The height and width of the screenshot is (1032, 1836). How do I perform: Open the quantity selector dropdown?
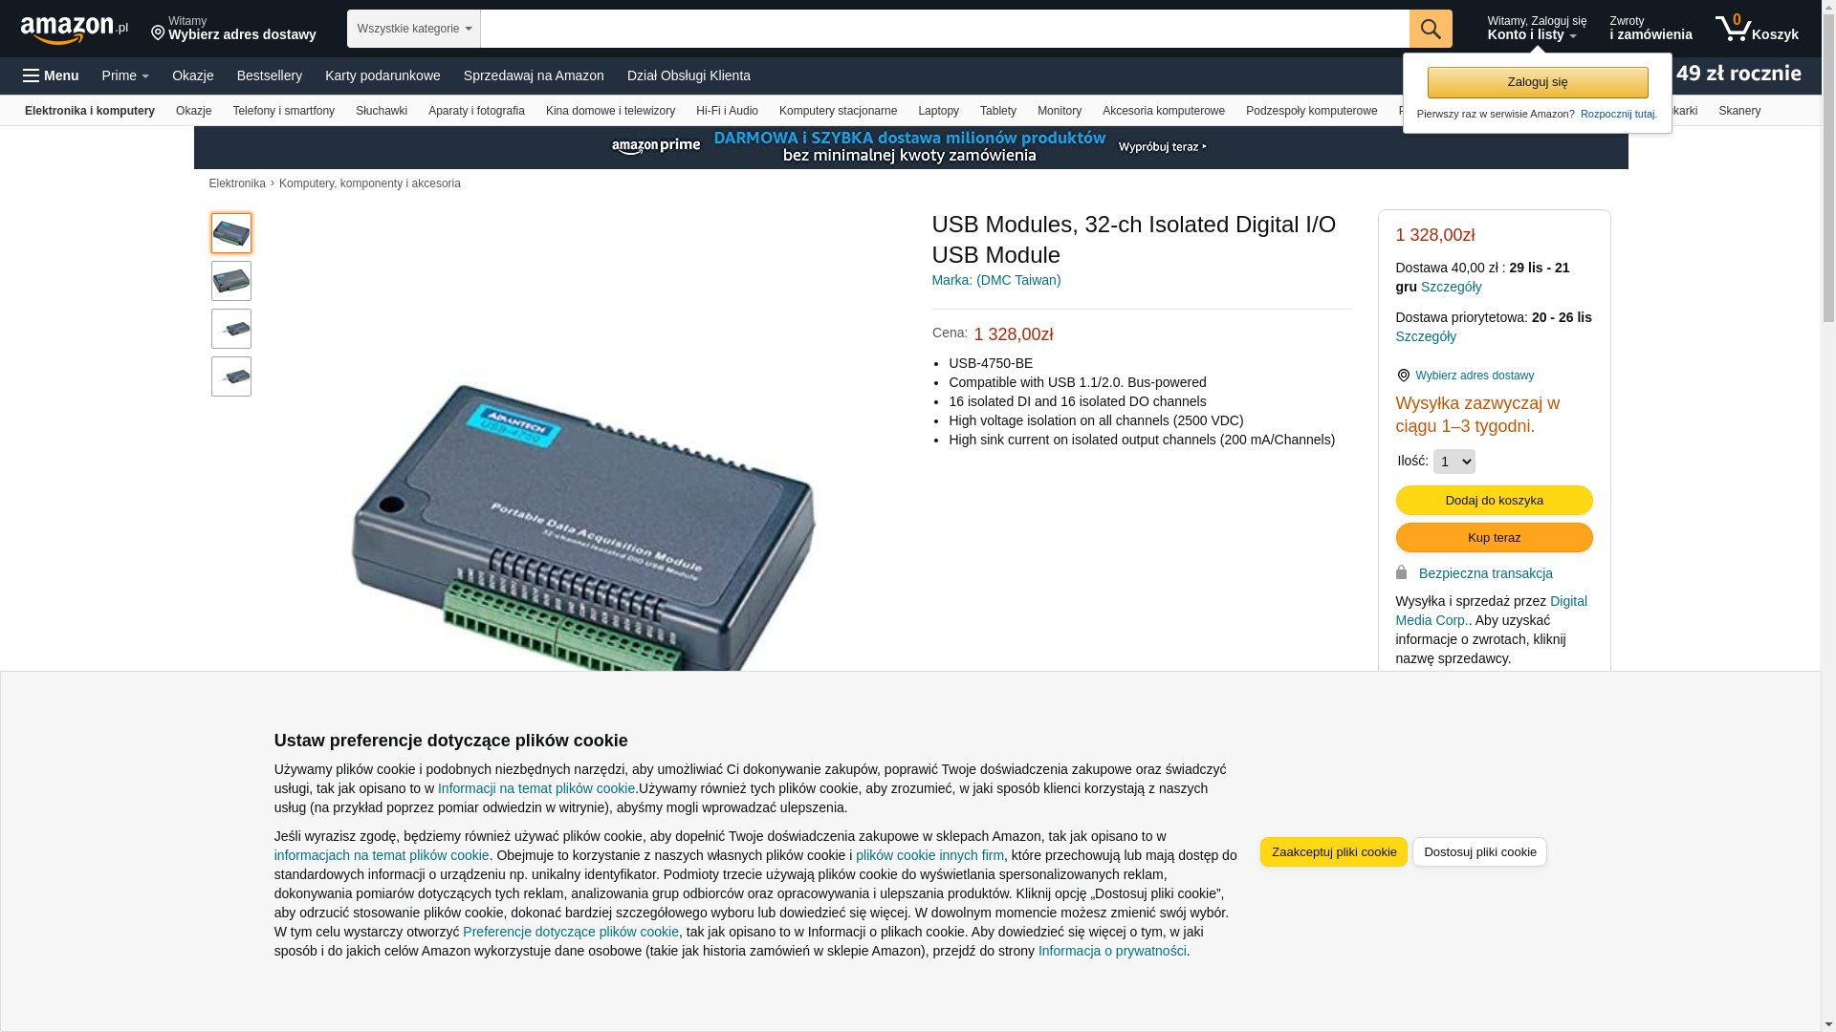[x=1453, y=462]
